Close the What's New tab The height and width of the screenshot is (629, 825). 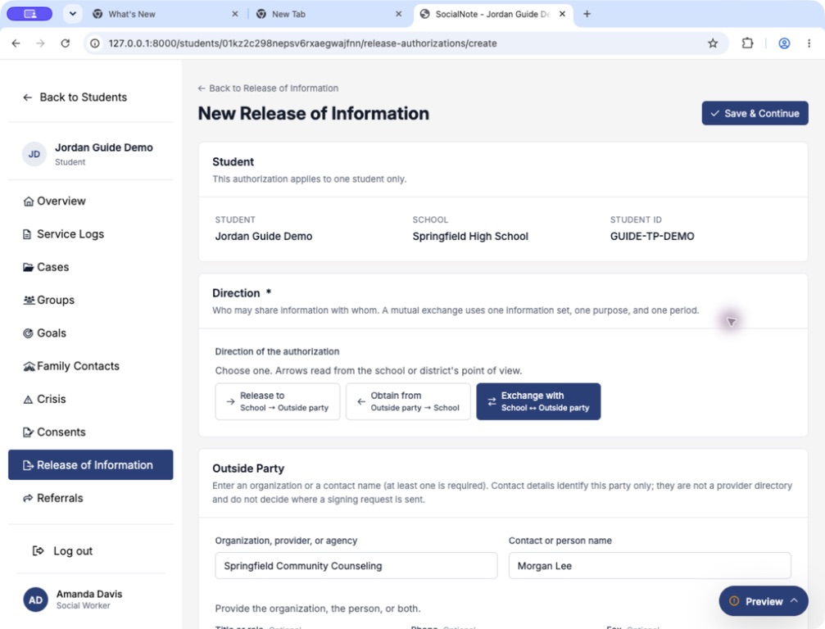click(x=234, y=14)
